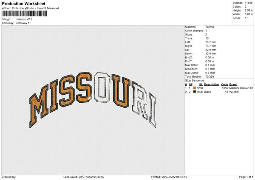Click the 'Created By:' footer label
This screenshot has height=180, width=255.
pos(9,177)
